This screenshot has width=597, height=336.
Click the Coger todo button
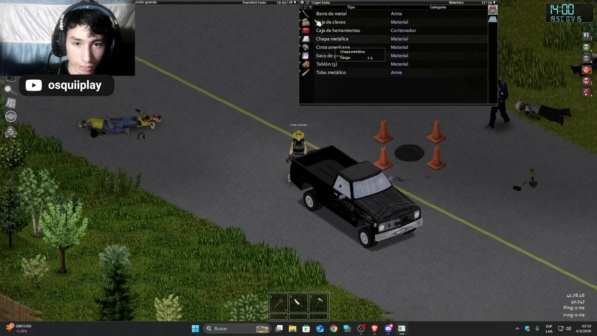pyautogui.click(x=320, y=2)
